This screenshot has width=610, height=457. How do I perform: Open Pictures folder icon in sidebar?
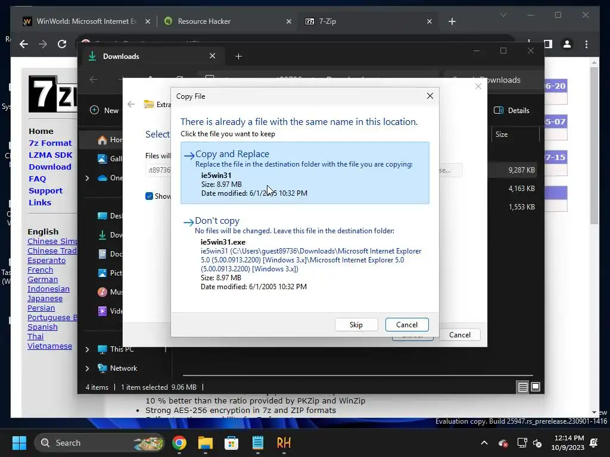[x=102, y=273]
